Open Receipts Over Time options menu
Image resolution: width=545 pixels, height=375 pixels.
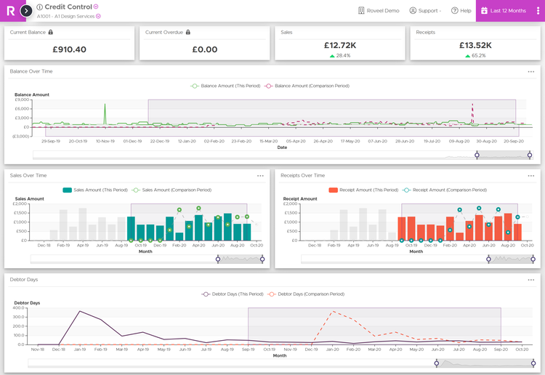pyautogui.click(x=531, y=175)
